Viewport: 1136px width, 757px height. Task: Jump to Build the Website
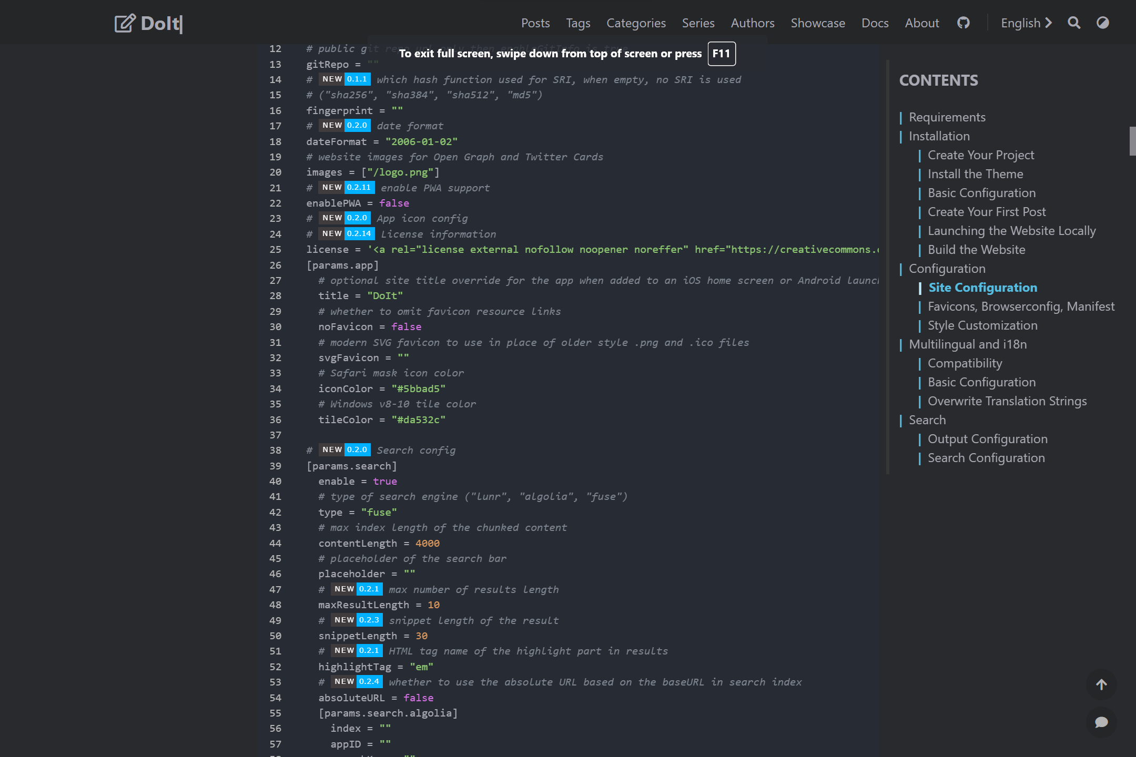[977, 249]
